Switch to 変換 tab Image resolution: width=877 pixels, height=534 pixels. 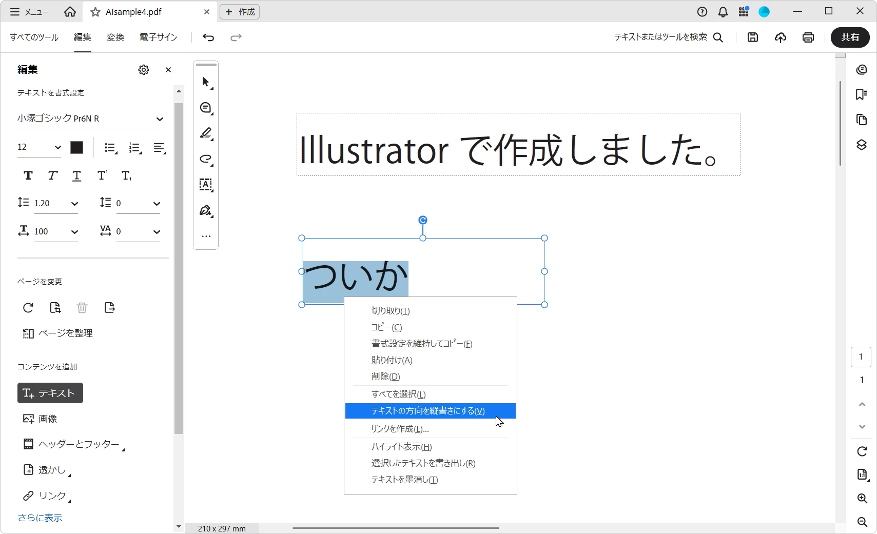click(115, 37)
